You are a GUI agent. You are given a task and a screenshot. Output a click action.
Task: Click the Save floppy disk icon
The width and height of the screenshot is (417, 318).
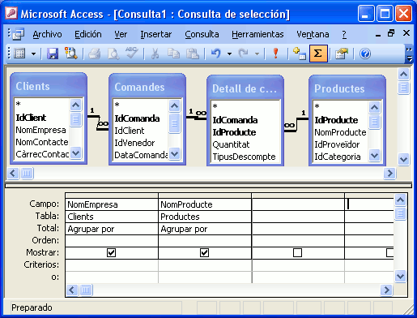point(53,54)
